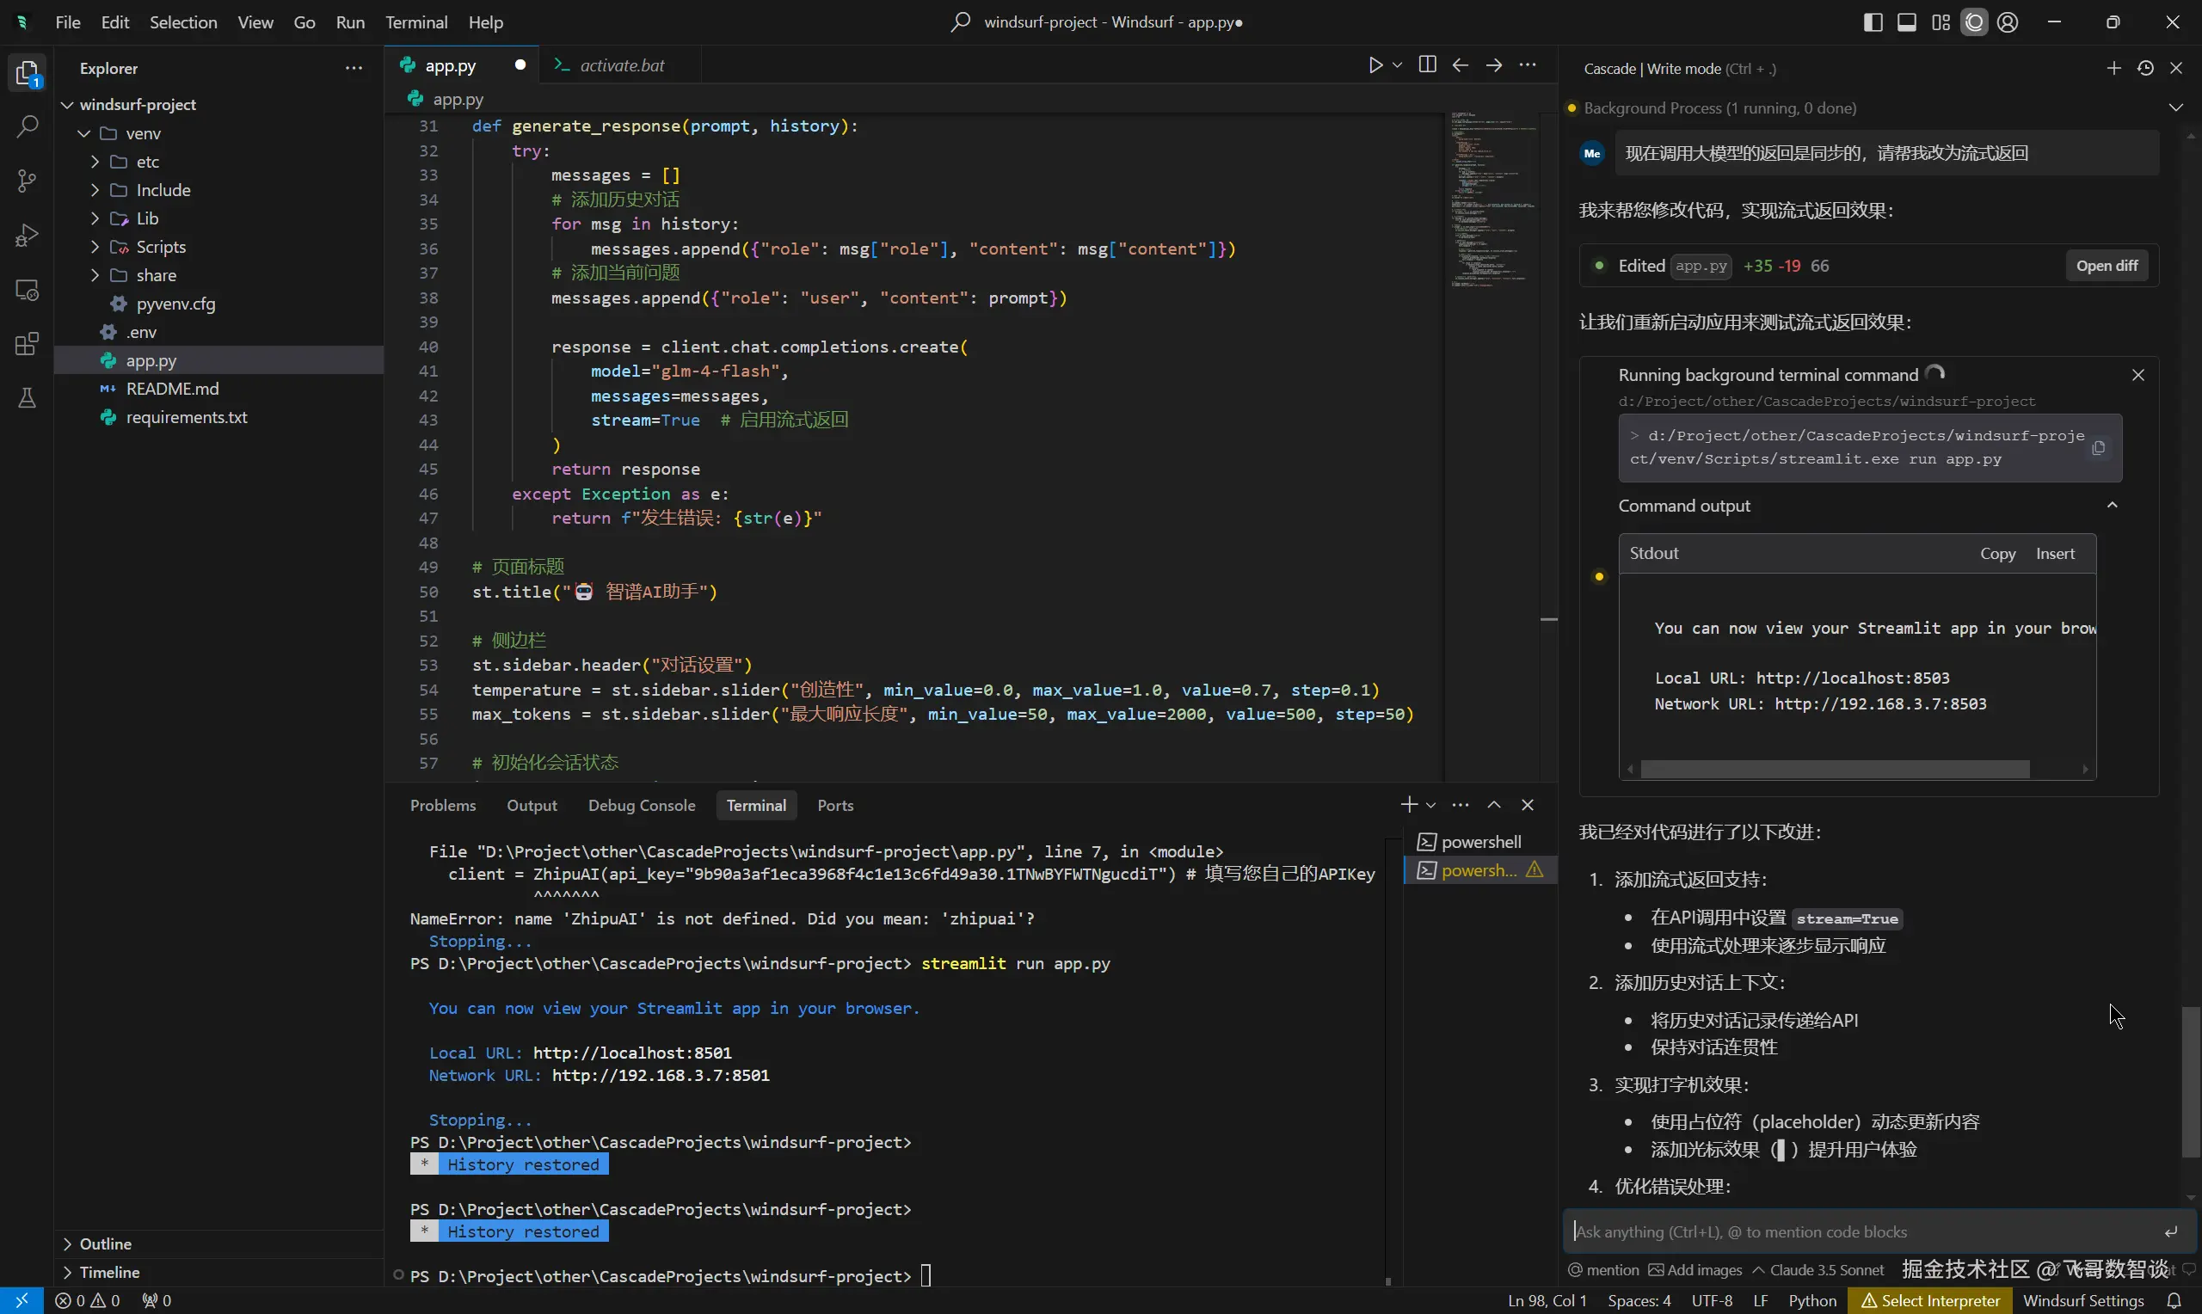Open the Search view in activity bar

[x=28, y=126]
